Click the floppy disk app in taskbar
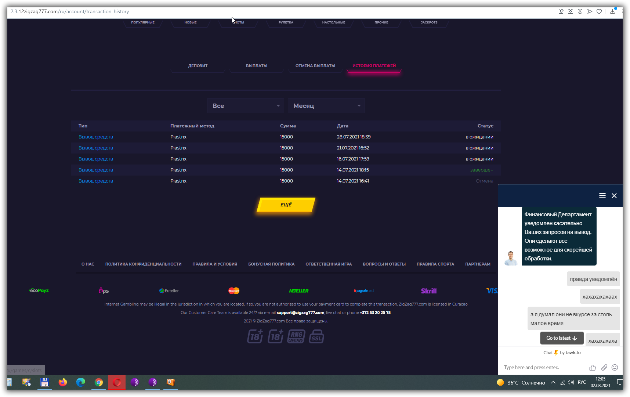Image resolution: width=630 pixels, height=397 pixels. pos(45,382)
